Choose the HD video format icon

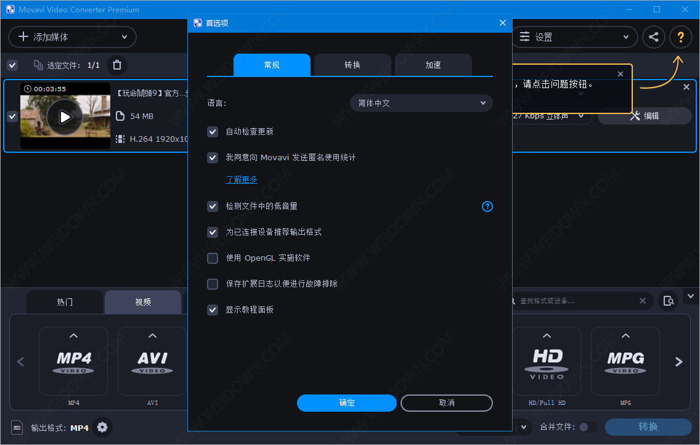click(547, 361)
